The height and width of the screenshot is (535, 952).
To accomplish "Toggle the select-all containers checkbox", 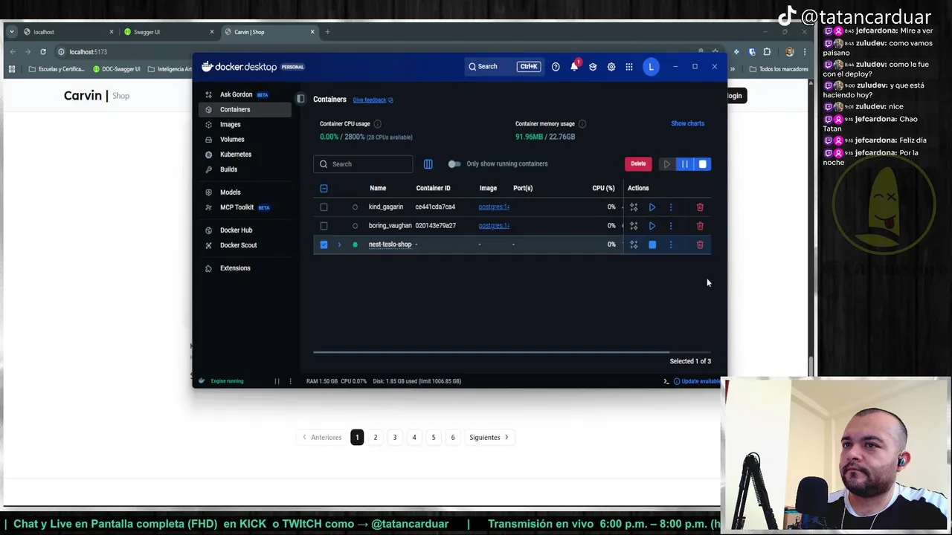I will [324, 189].
